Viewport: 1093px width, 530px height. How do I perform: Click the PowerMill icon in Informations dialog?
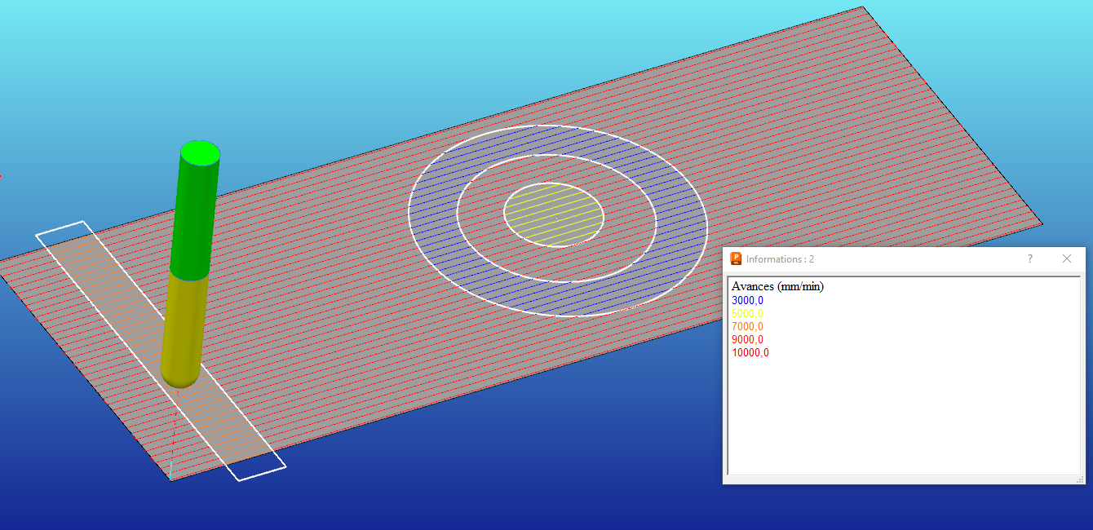736,259
